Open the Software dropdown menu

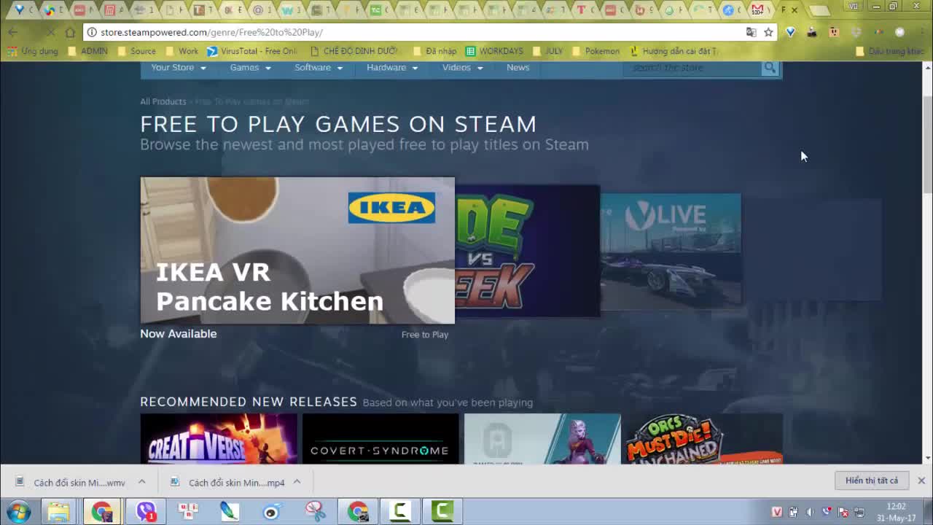click(319, 68)
